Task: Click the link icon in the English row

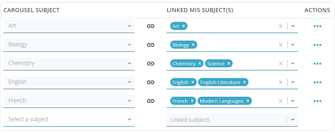Action: pyautogui.click(x=151, y=82)
